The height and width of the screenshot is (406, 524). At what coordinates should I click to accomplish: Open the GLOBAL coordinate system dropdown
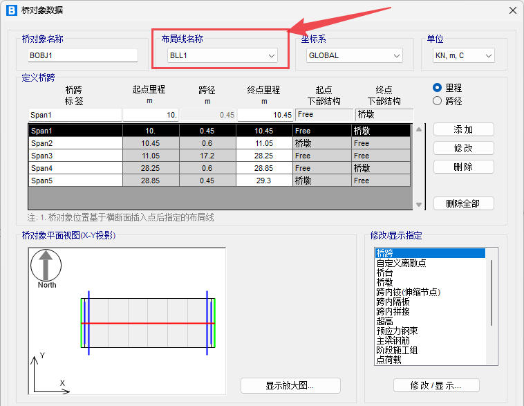tap(353, 55)
